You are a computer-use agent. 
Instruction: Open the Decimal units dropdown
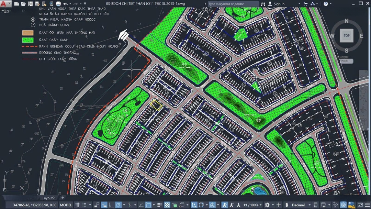298,205
